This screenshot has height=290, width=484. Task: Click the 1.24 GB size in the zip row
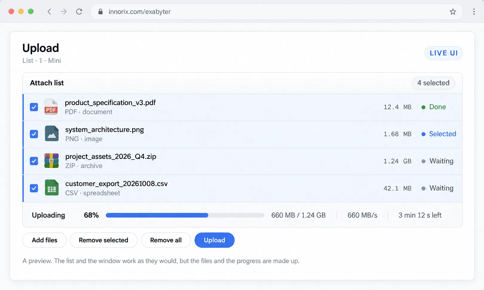point(398,161)
